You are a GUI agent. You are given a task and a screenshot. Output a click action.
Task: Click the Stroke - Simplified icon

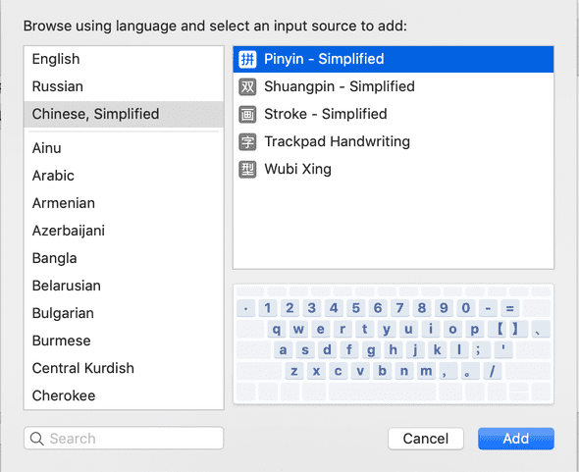tap(247, 114)
